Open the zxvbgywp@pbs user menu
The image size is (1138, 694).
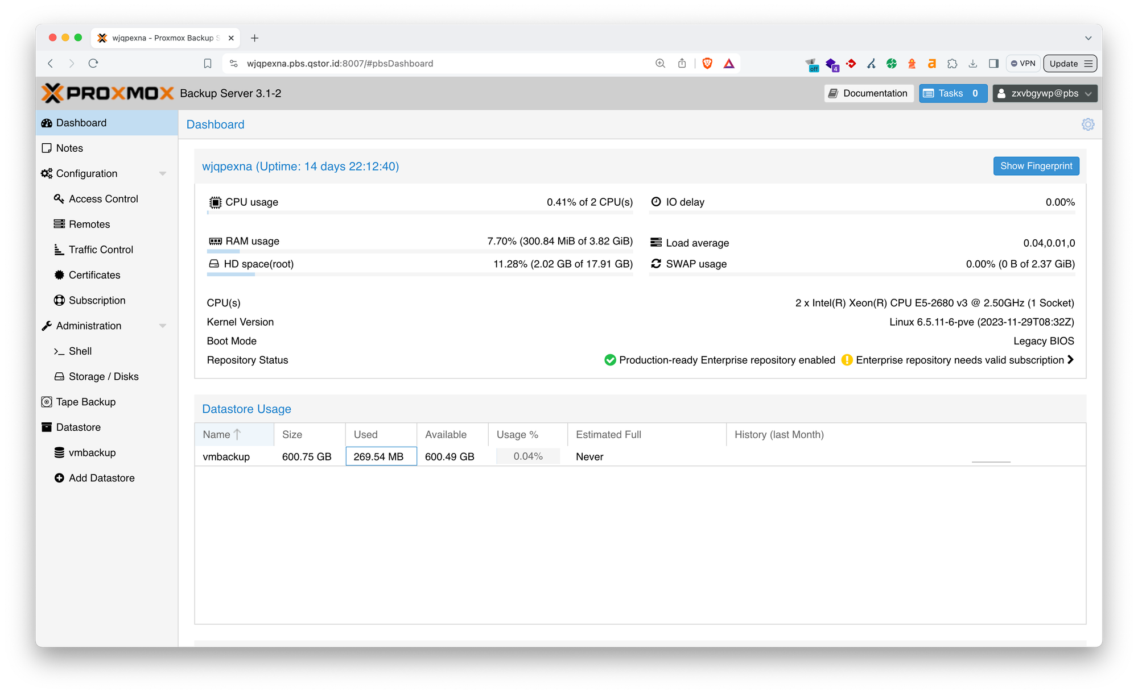click(x=1045, y=93)
